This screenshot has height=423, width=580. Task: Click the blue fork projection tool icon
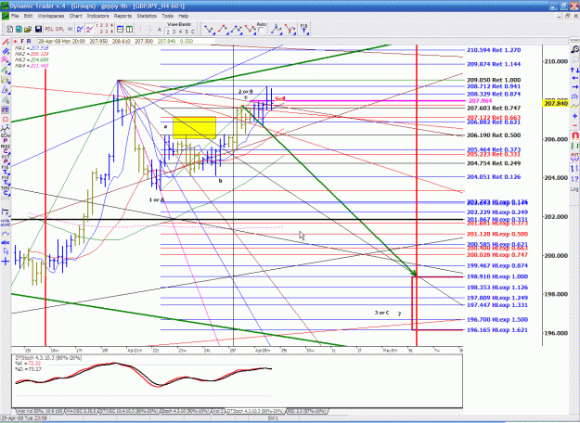(276, 29)
